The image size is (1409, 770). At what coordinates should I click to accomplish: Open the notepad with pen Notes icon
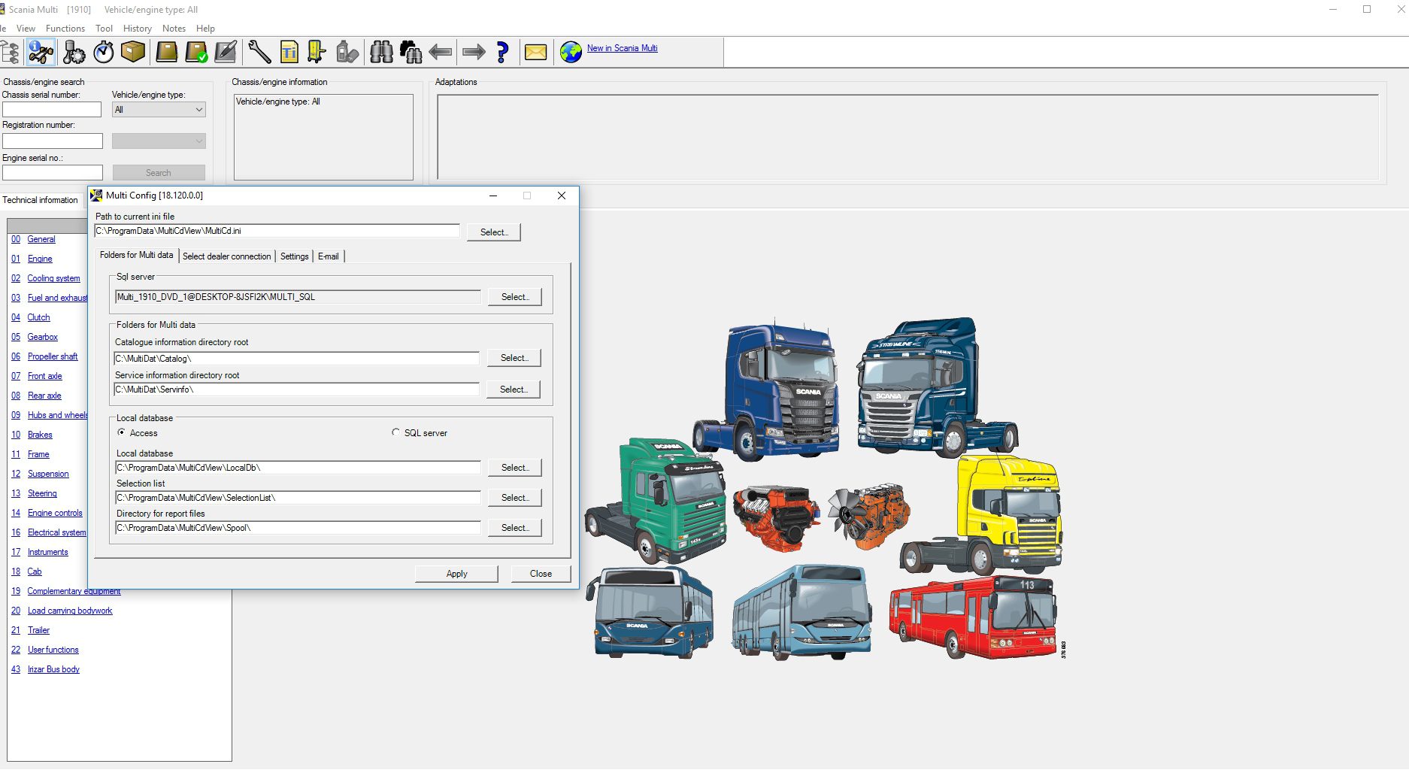pyautogui.click(x=226, y=52)
